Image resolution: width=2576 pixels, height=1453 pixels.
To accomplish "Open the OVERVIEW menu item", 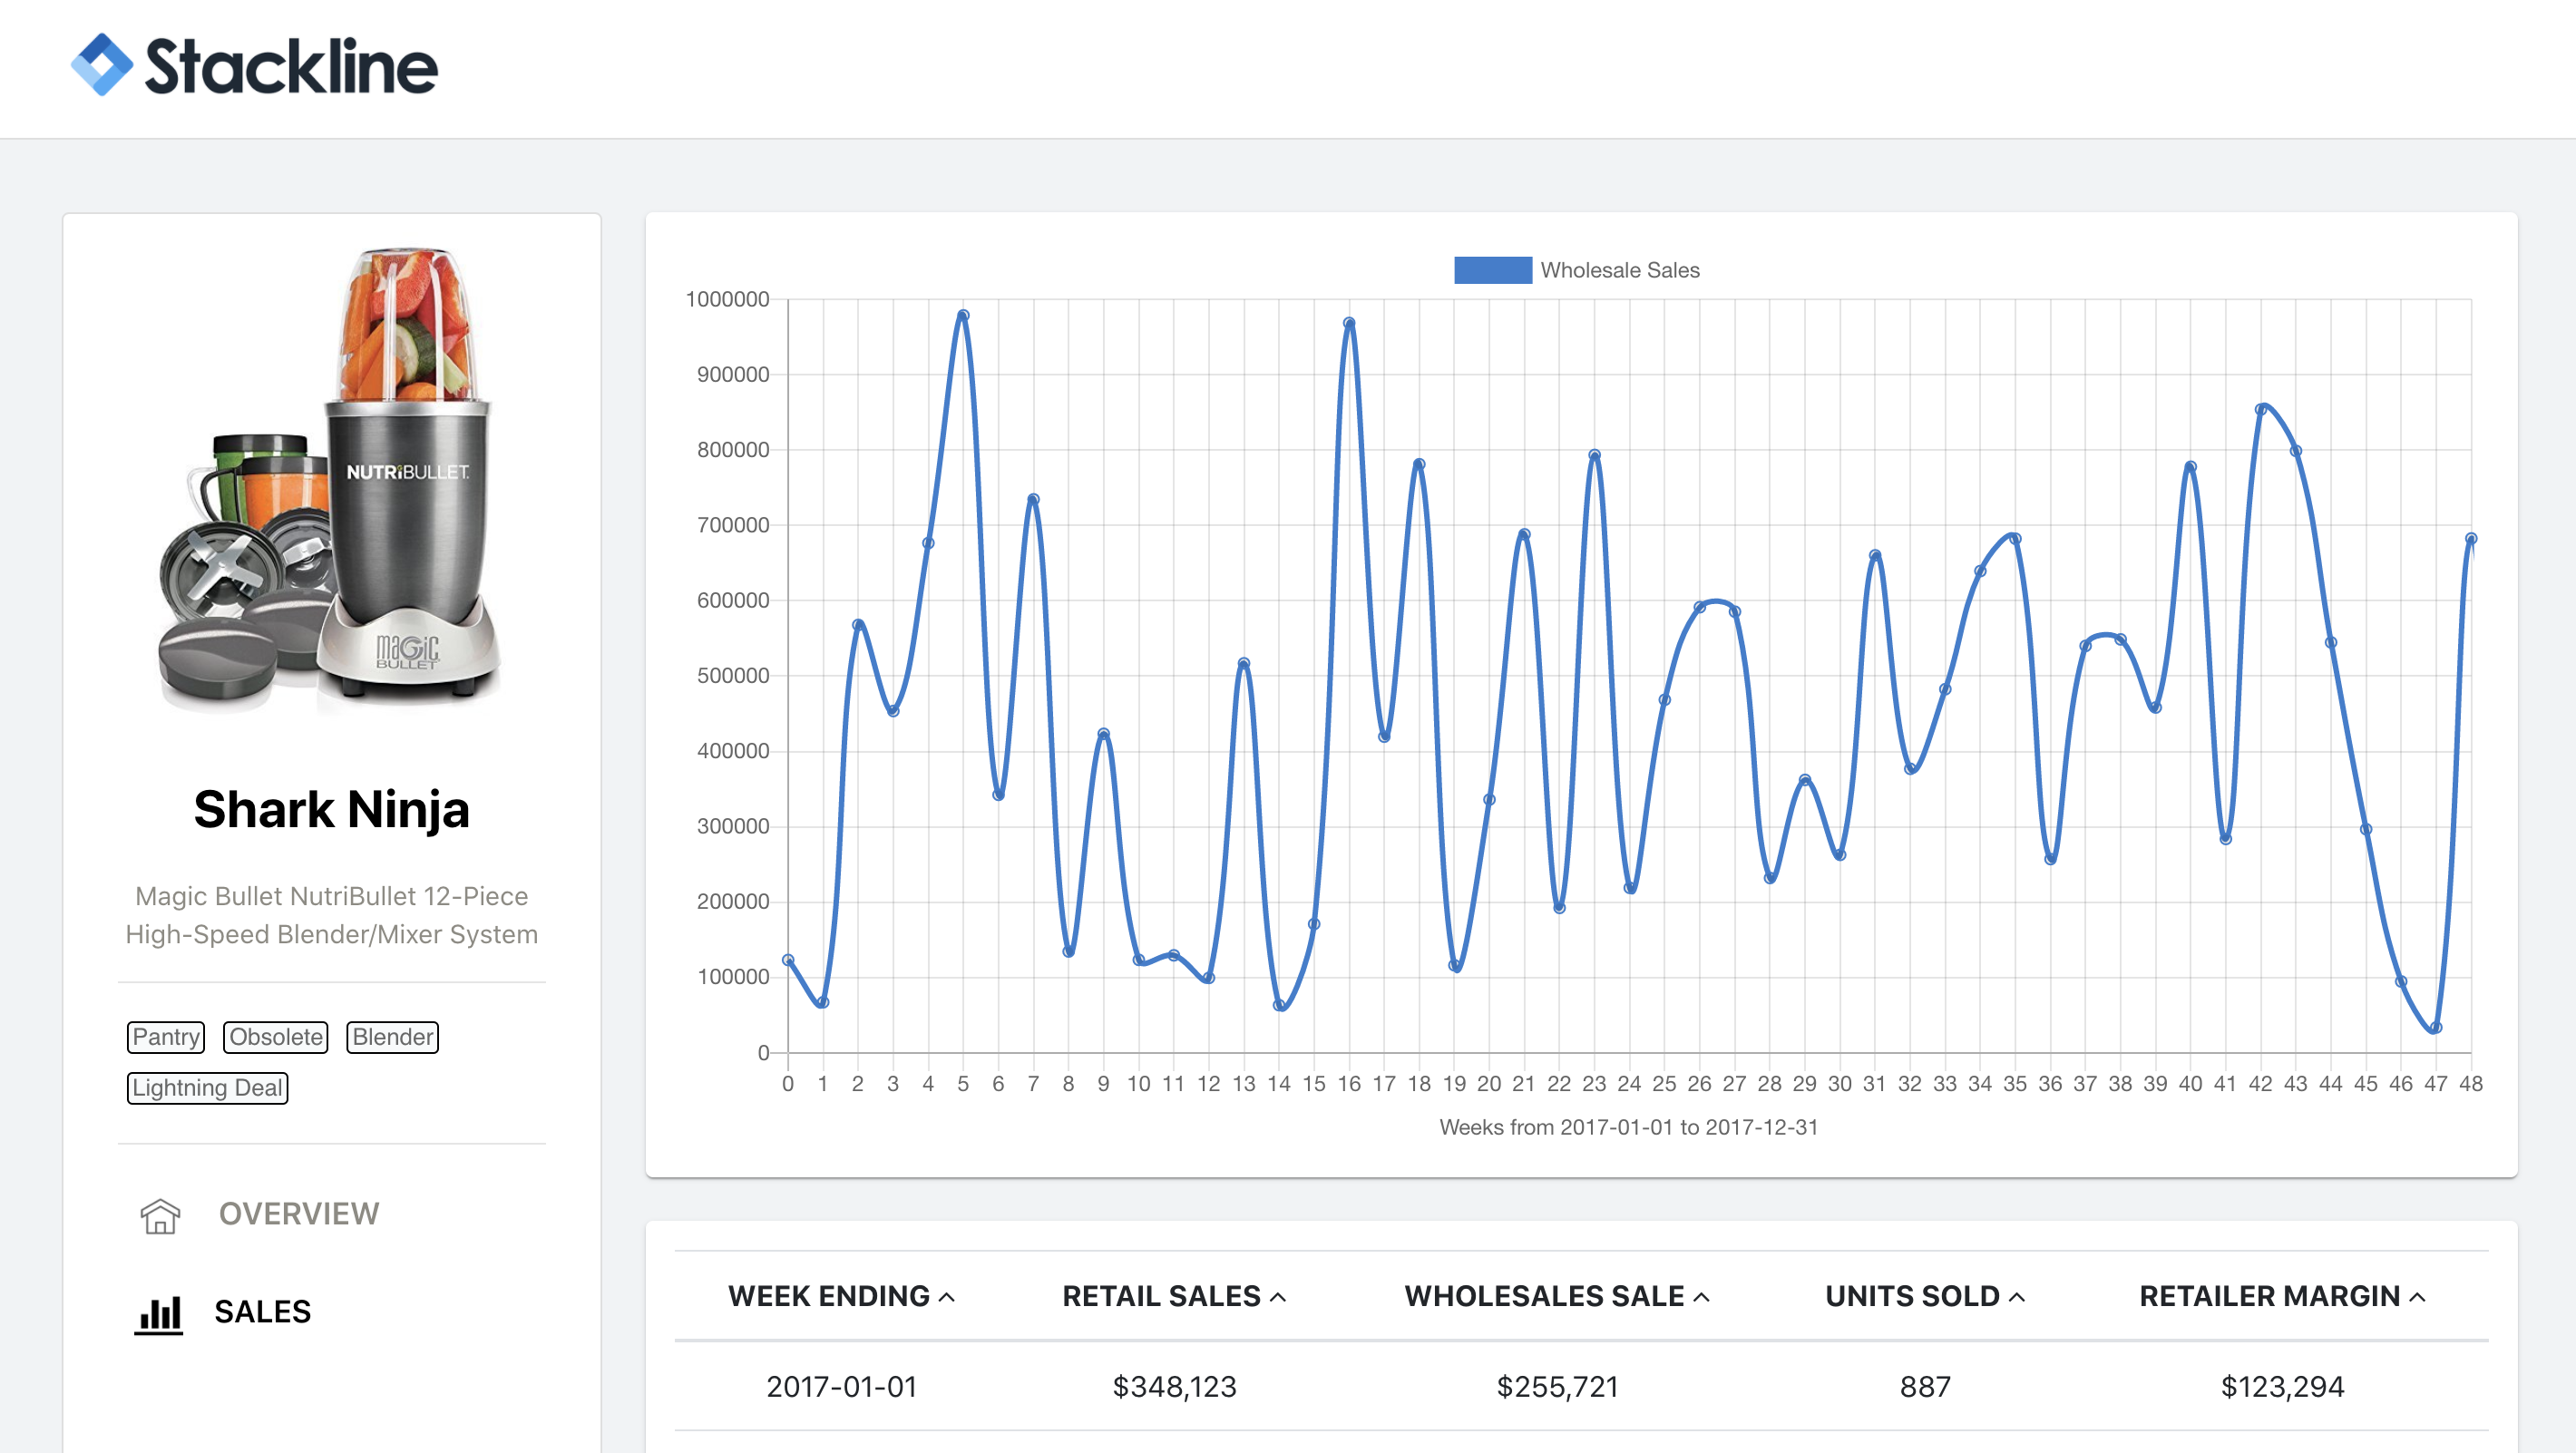I will pos(298,1214).
